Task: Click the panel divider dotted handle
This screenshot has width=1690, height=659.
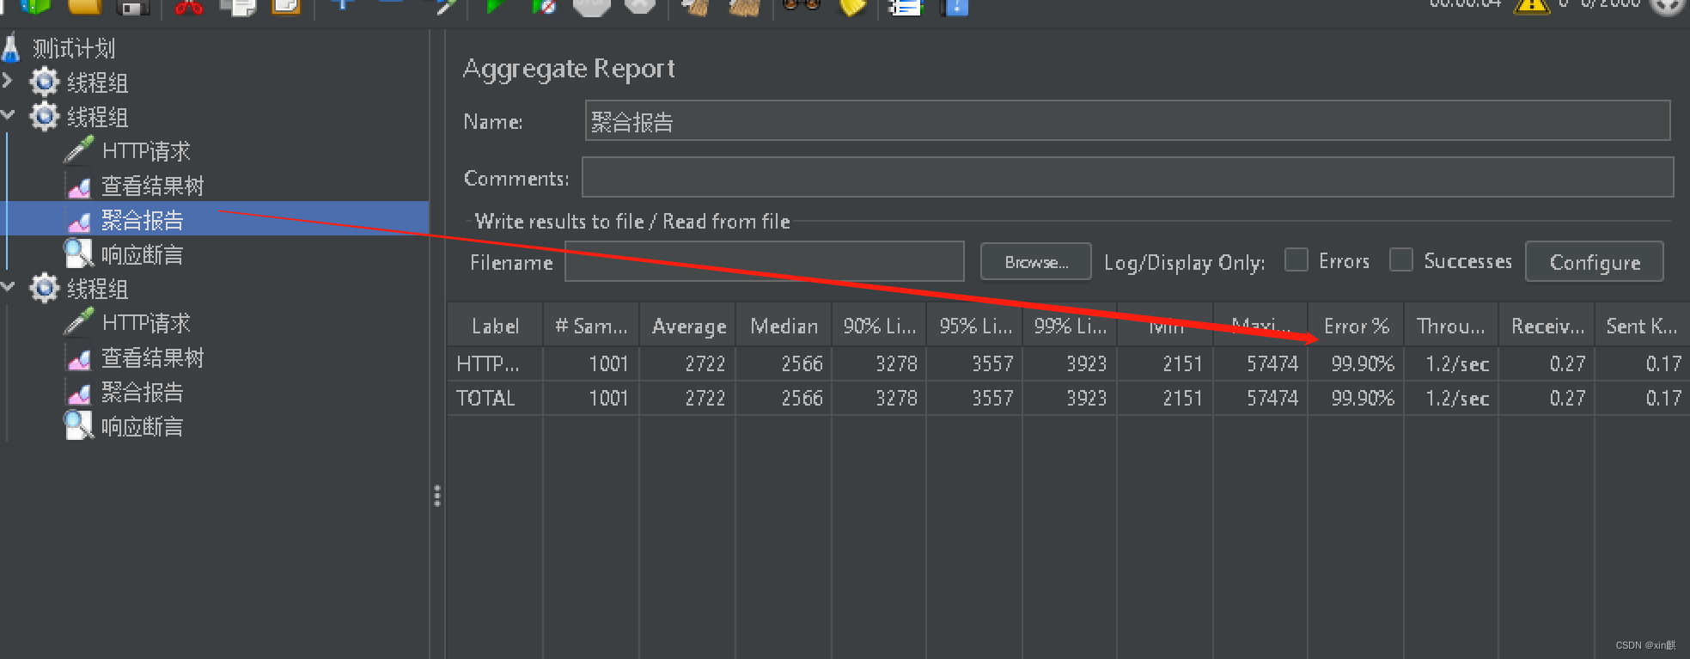Action: tap(437, 496)
